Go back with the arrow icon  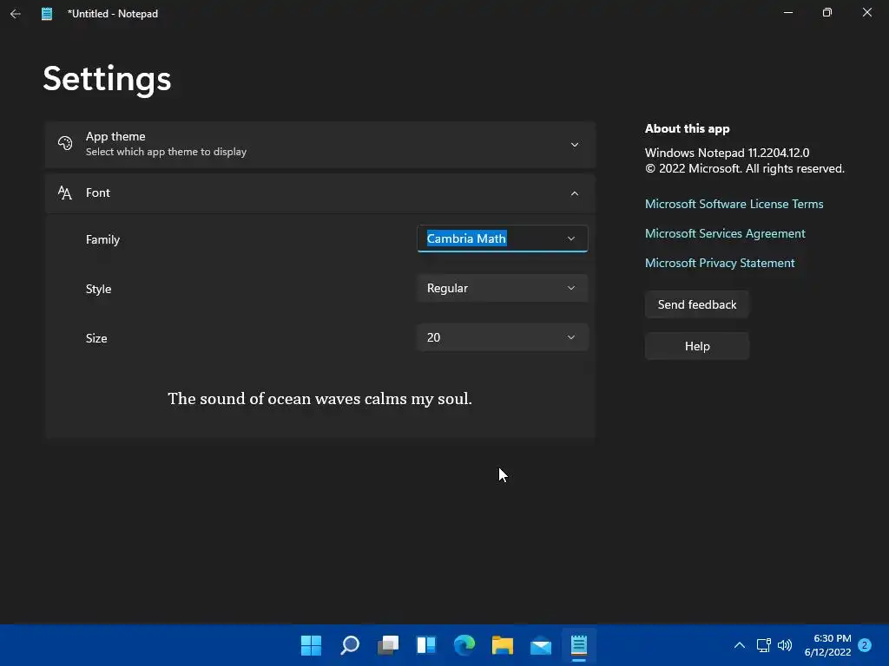click(16, 14)
